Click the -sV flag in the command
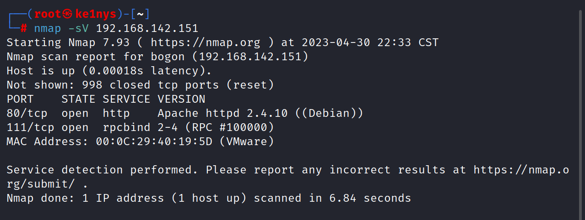Image resolution: width=585 pixels, height=220 pixels. point(79,28)
